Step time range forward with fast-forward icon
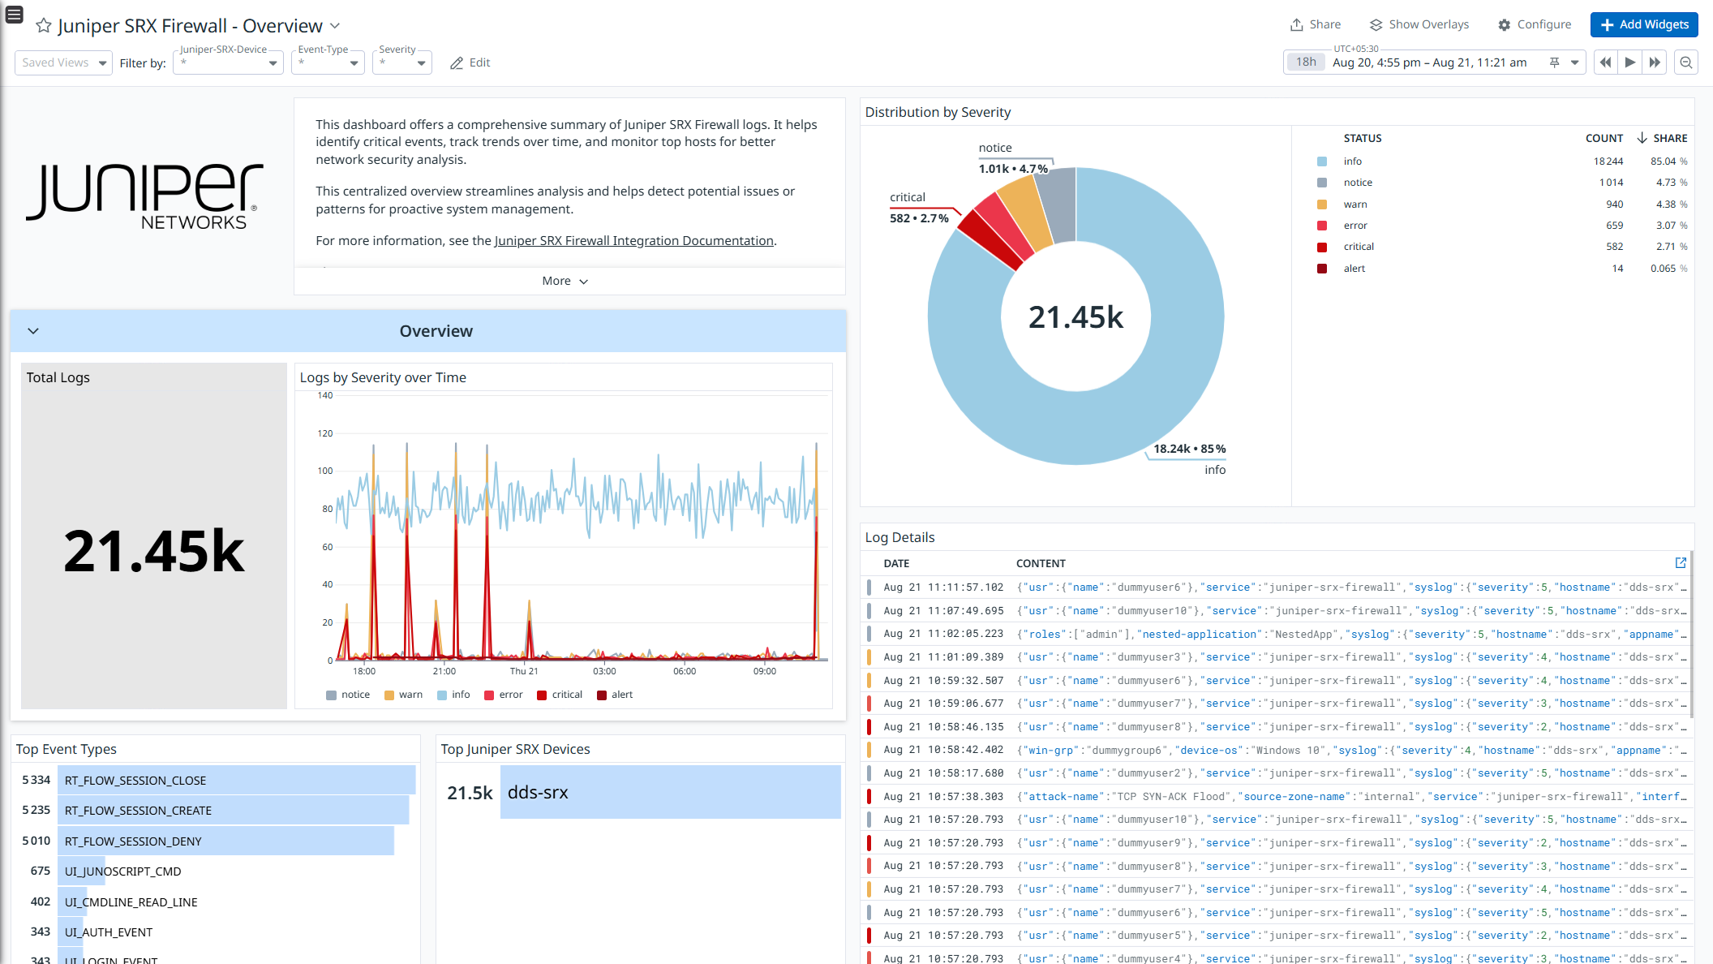 tap(1655, 62)
